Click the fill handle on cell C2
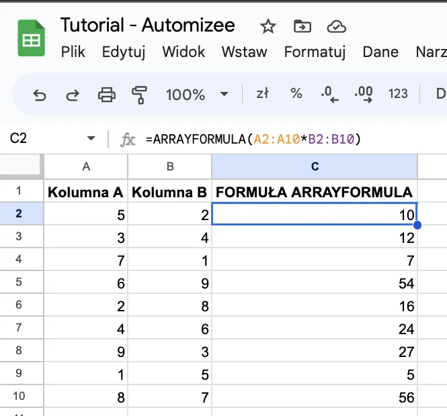Screen dimensions: 447x416 pos(417,225)
